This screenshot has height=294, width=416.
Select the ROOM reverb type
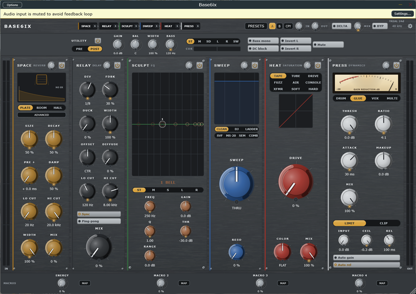(x=42, y=107)
